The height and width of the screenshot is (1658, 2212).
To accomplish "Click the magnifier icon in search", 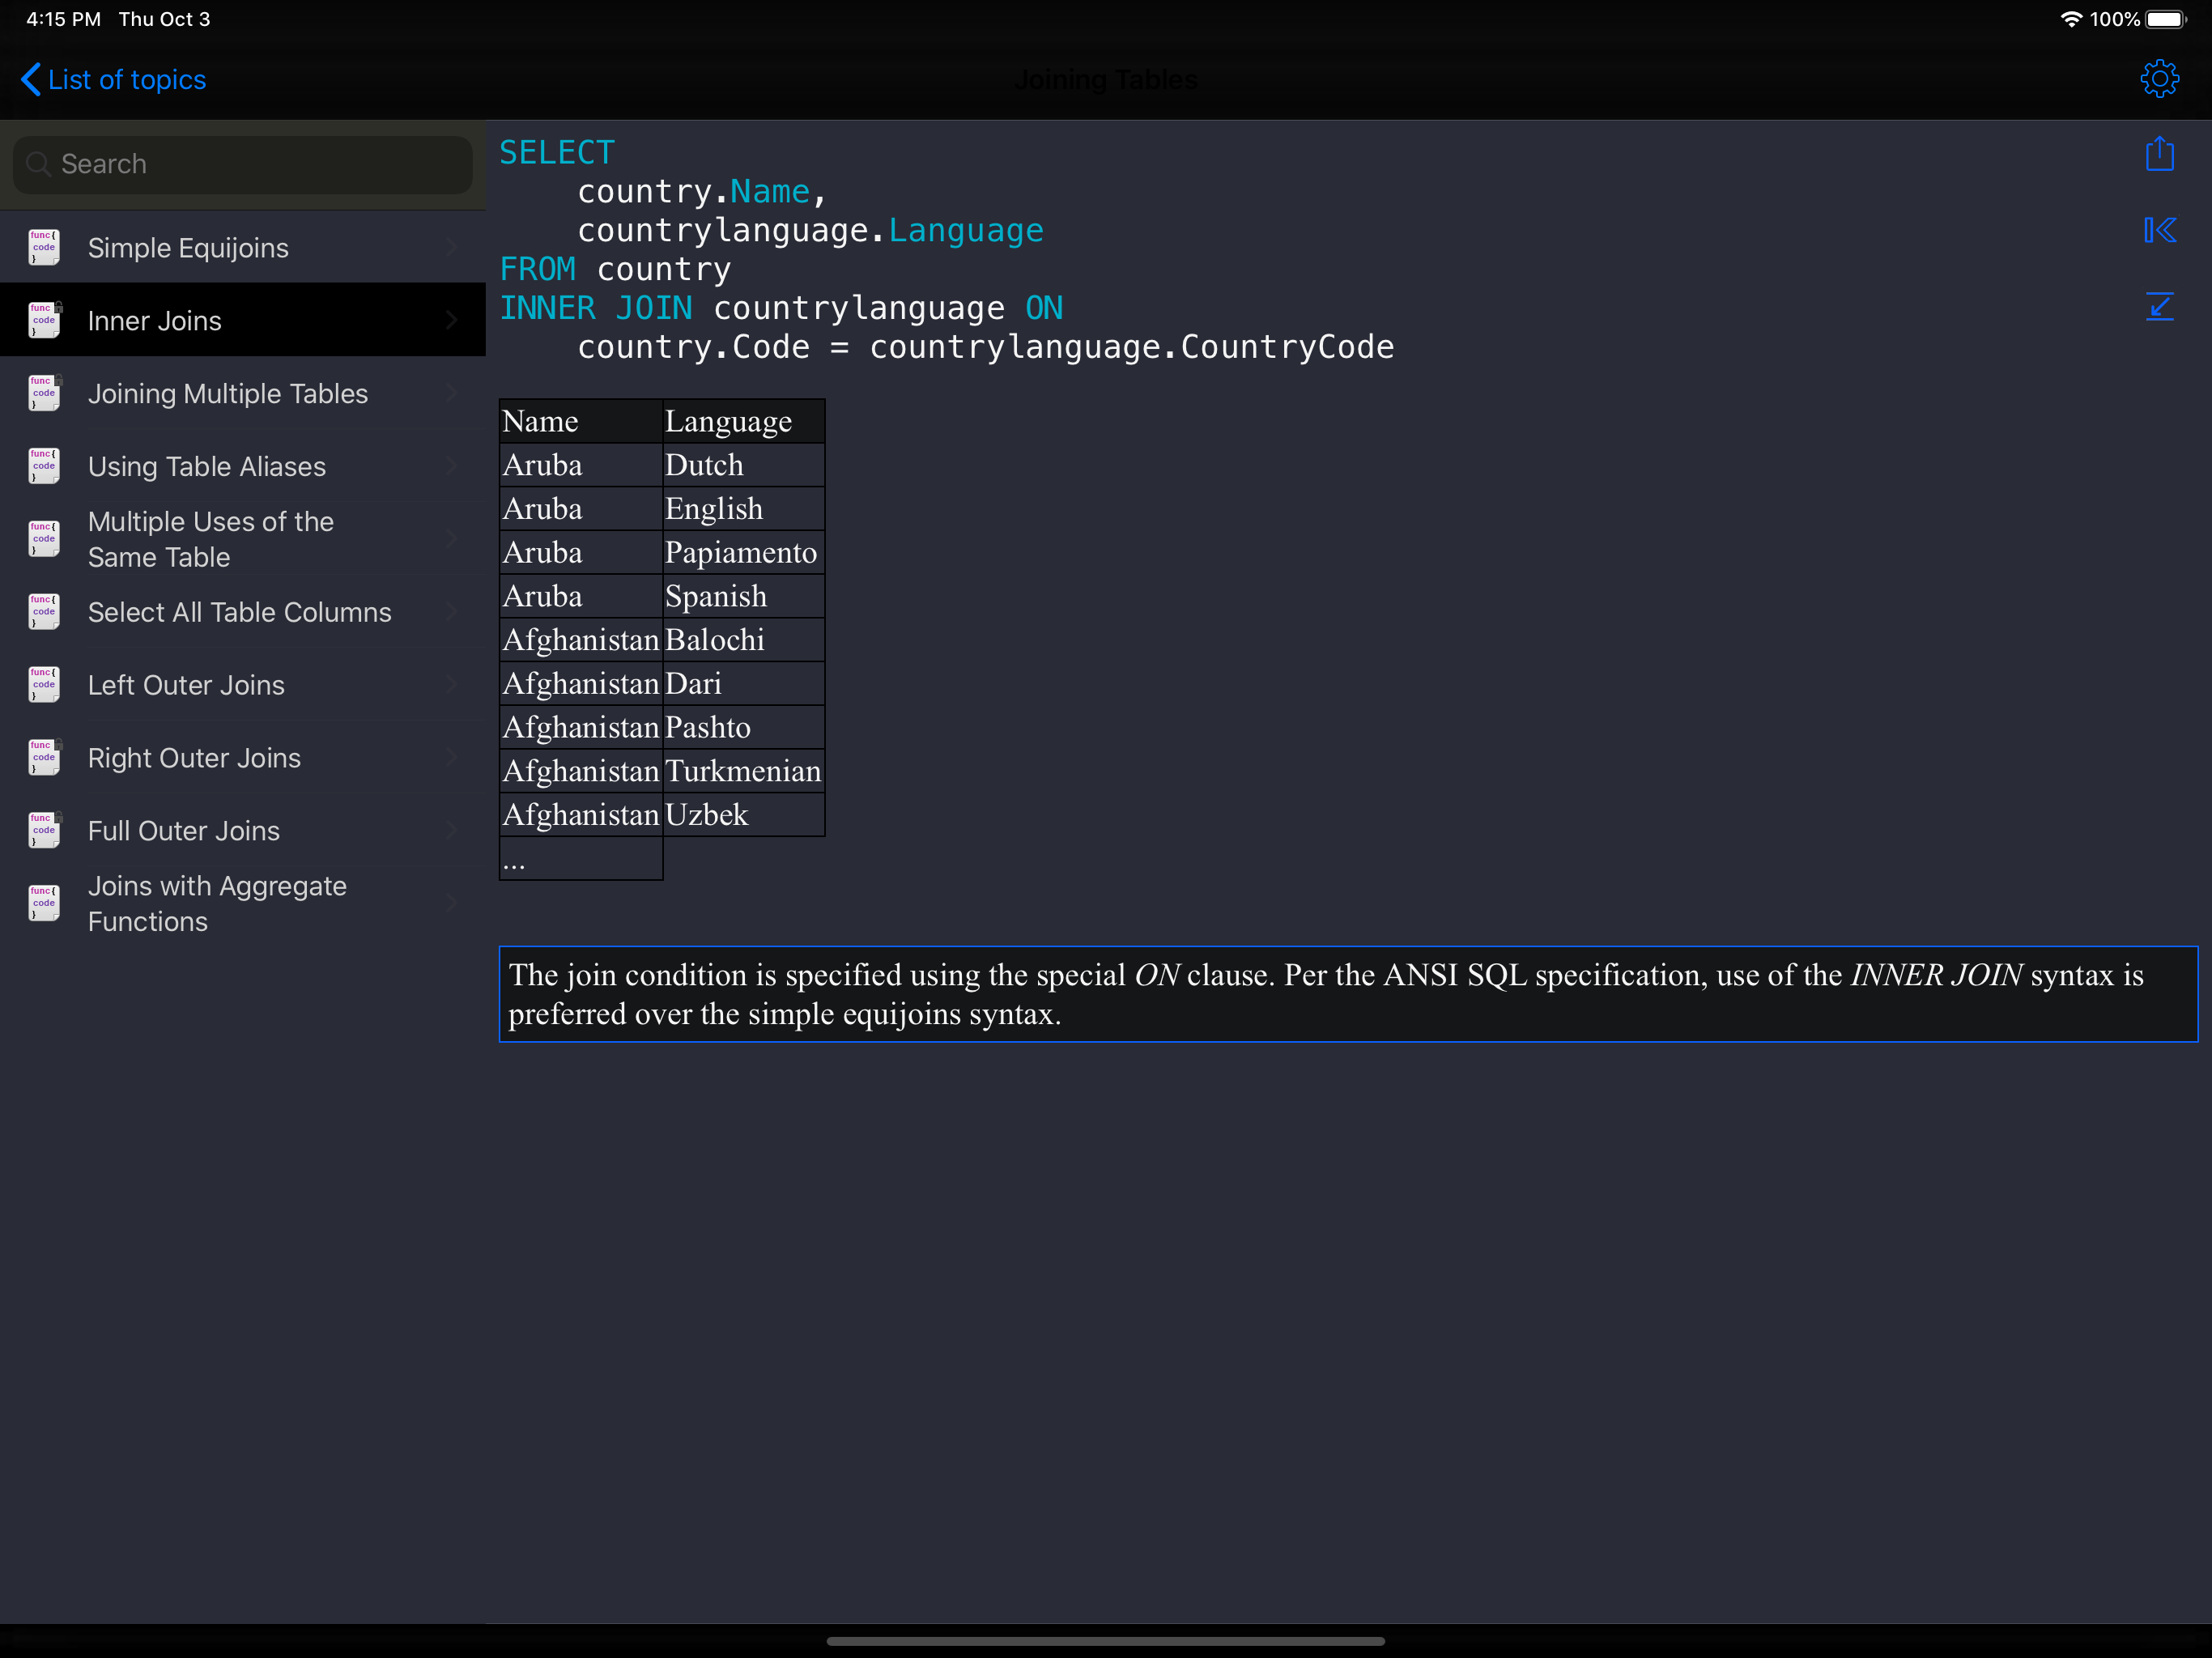I will (x=38, y=164).
